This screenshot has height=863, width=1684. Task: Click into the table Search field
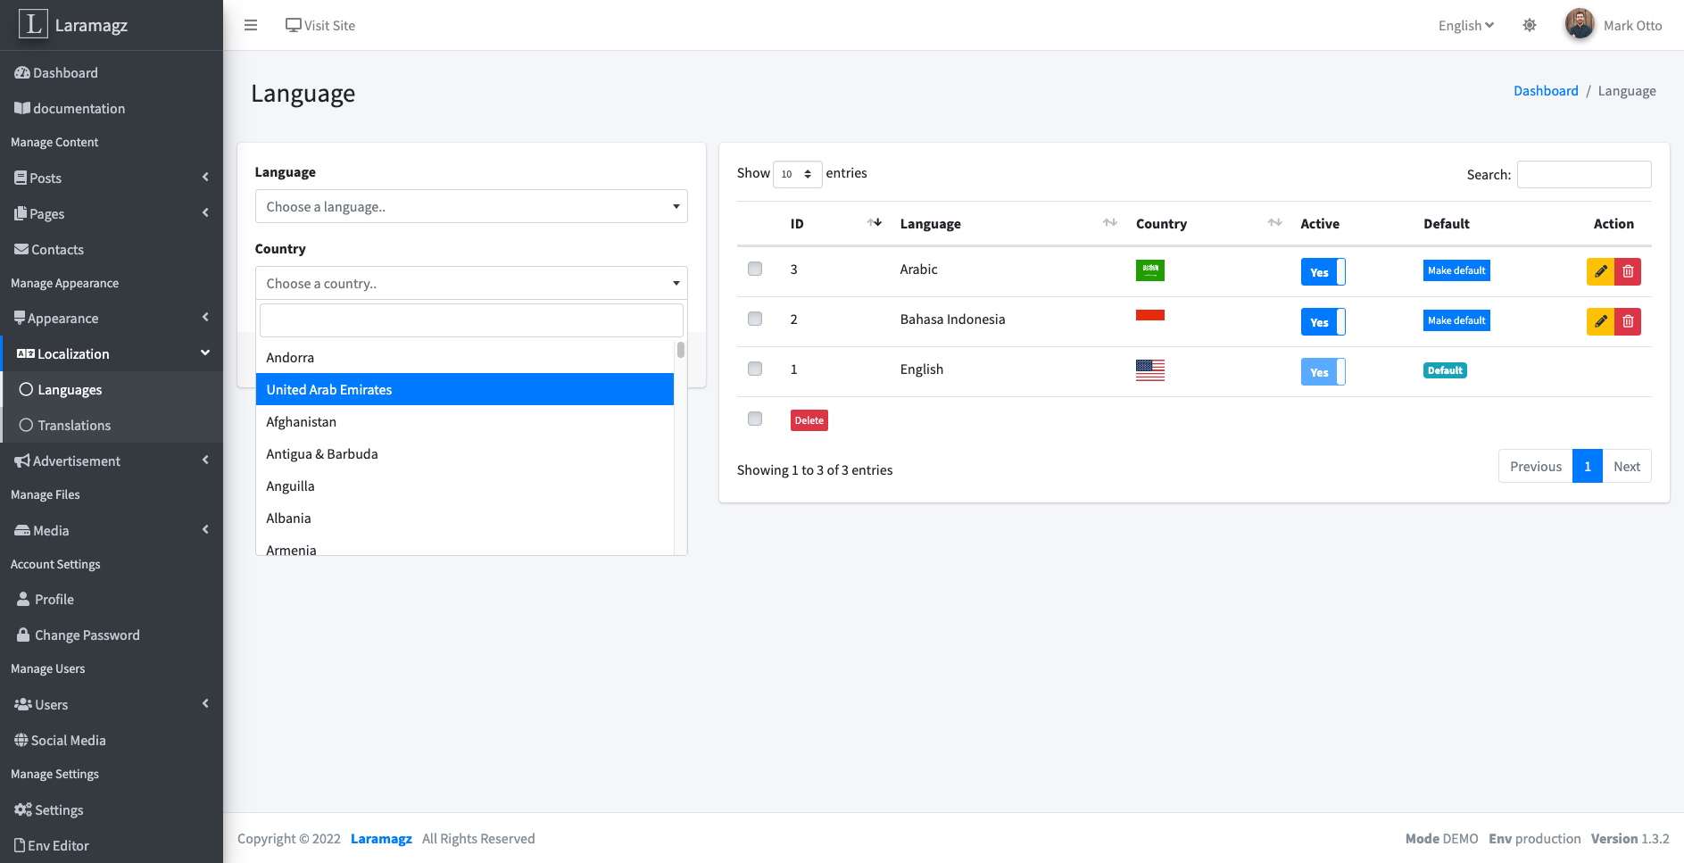click(1584, 175)
